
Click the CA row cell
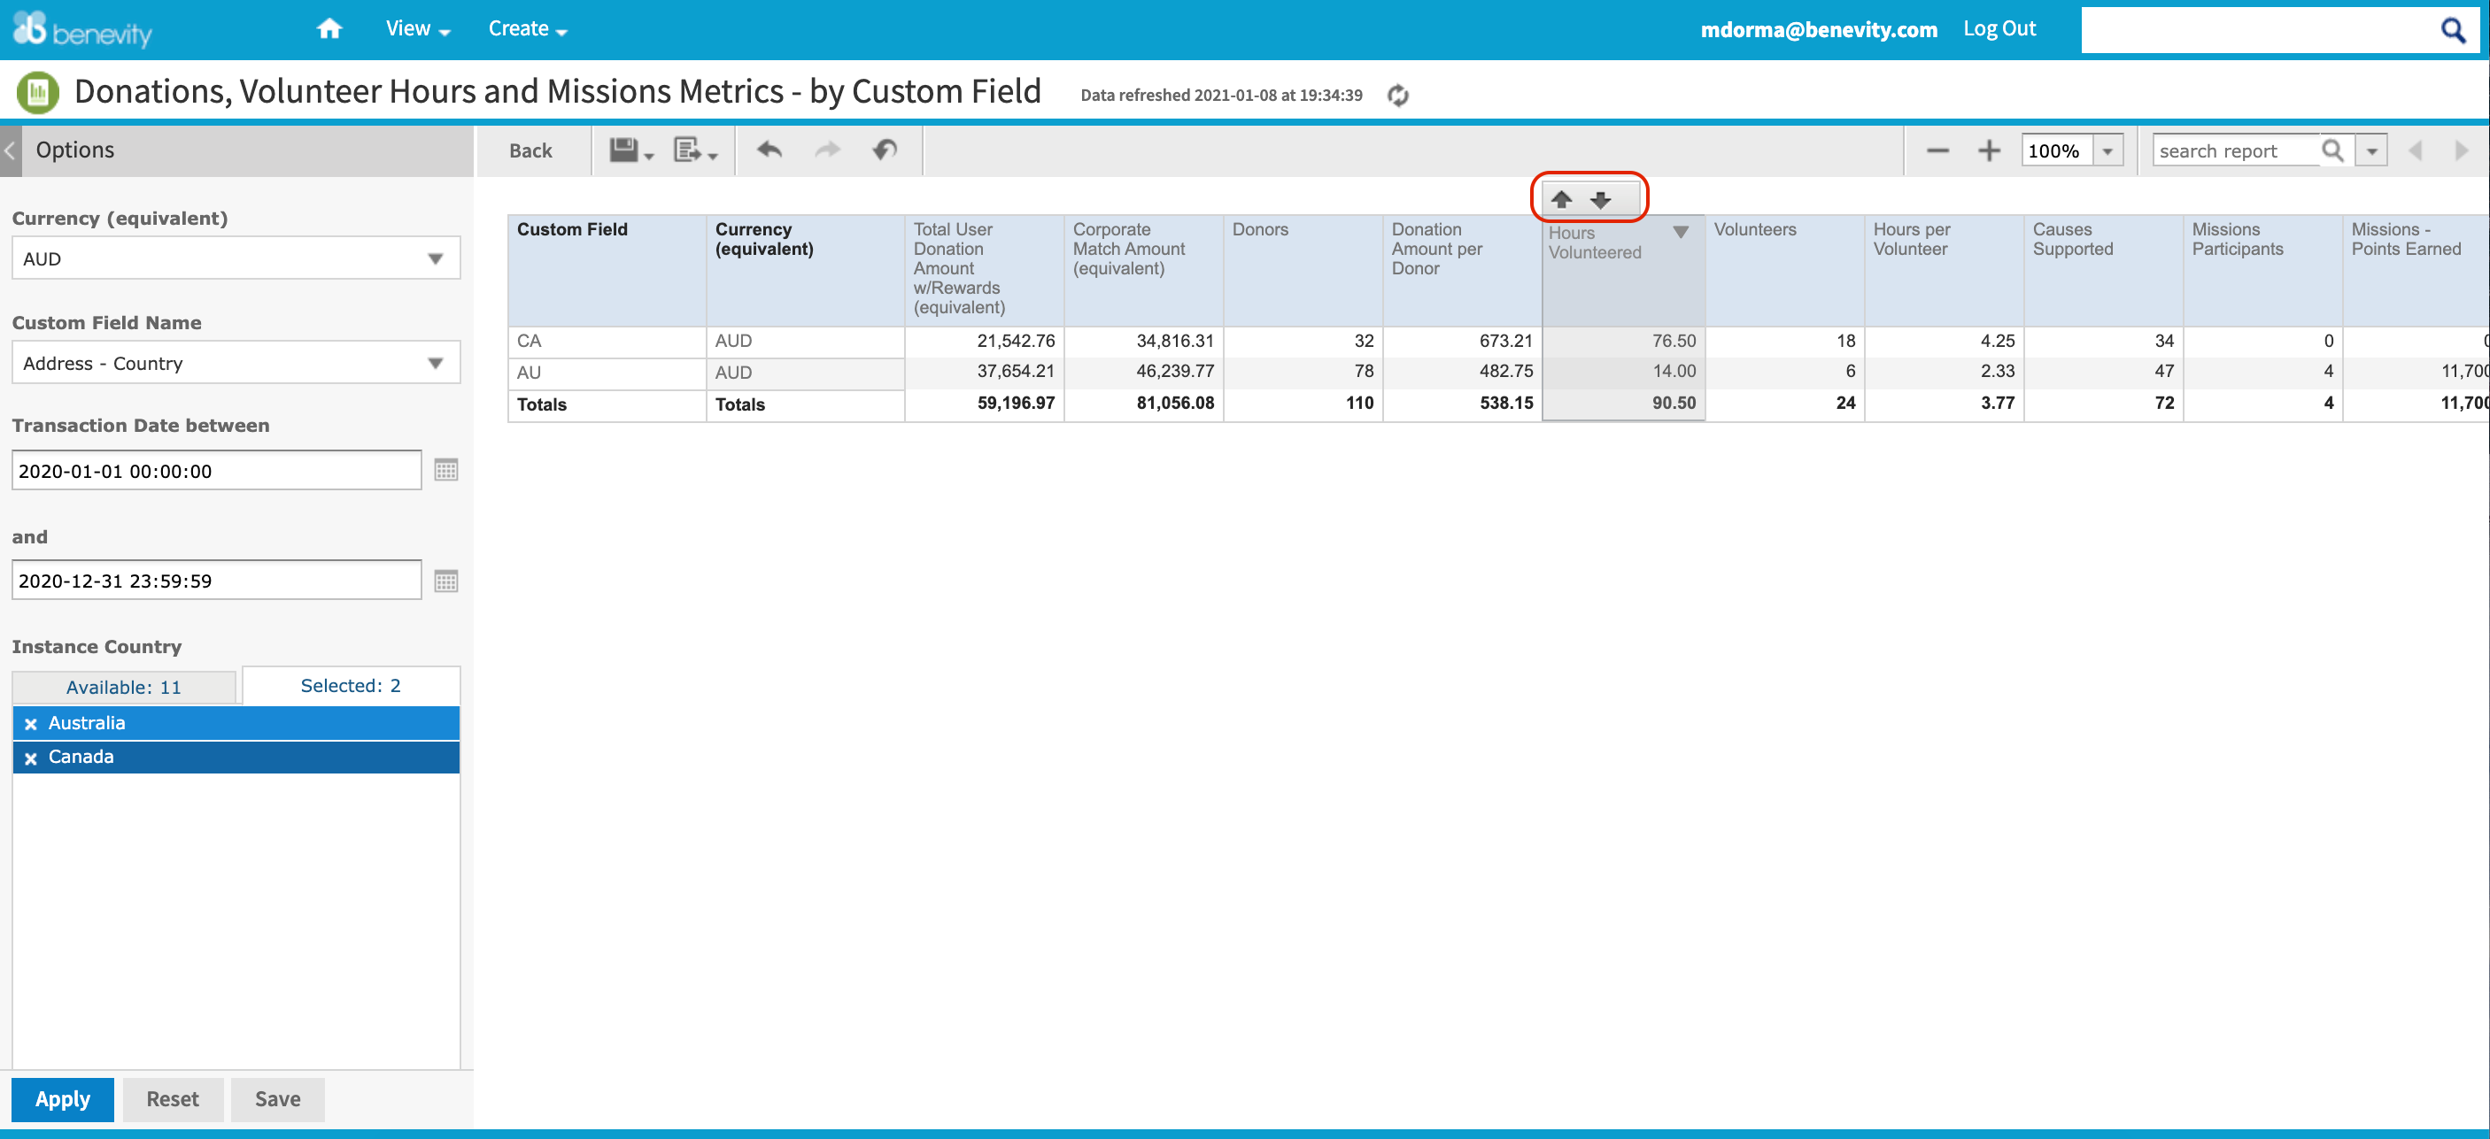point(607,341)
